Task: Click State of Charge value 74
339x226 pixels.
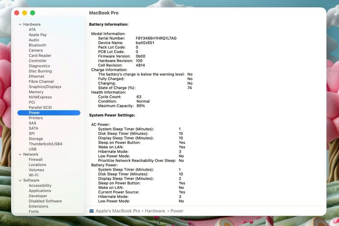Action: pyautogui.click(x=189, y=88)
